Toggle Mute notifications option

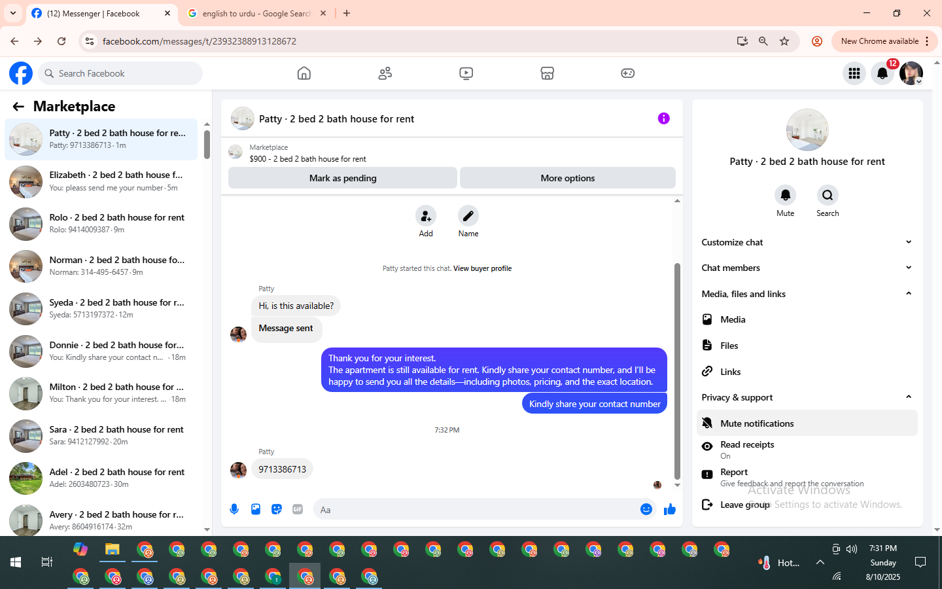click(x=807, y=423)
